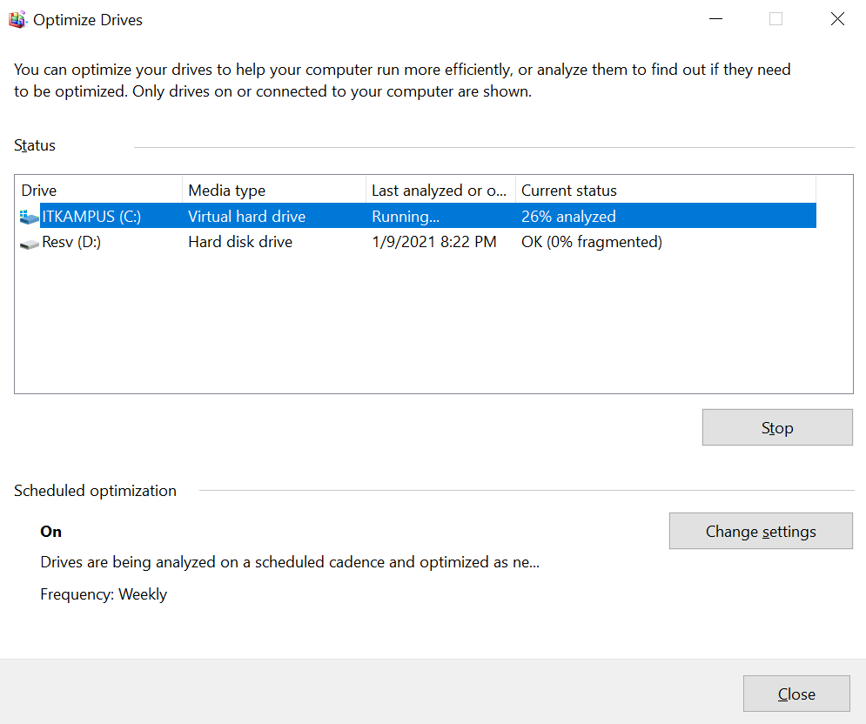The image size is (866, 724).
Task: Click the Running... status text for ITKAMPUS
Action: coord(406,216)
